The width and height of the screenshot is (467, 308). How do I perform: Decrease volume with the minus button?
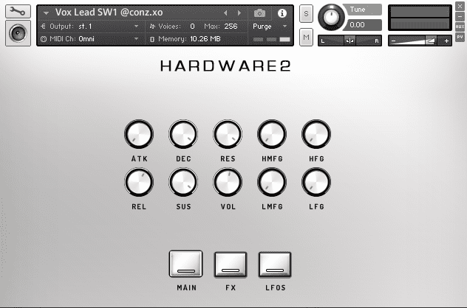coord(393,41)
